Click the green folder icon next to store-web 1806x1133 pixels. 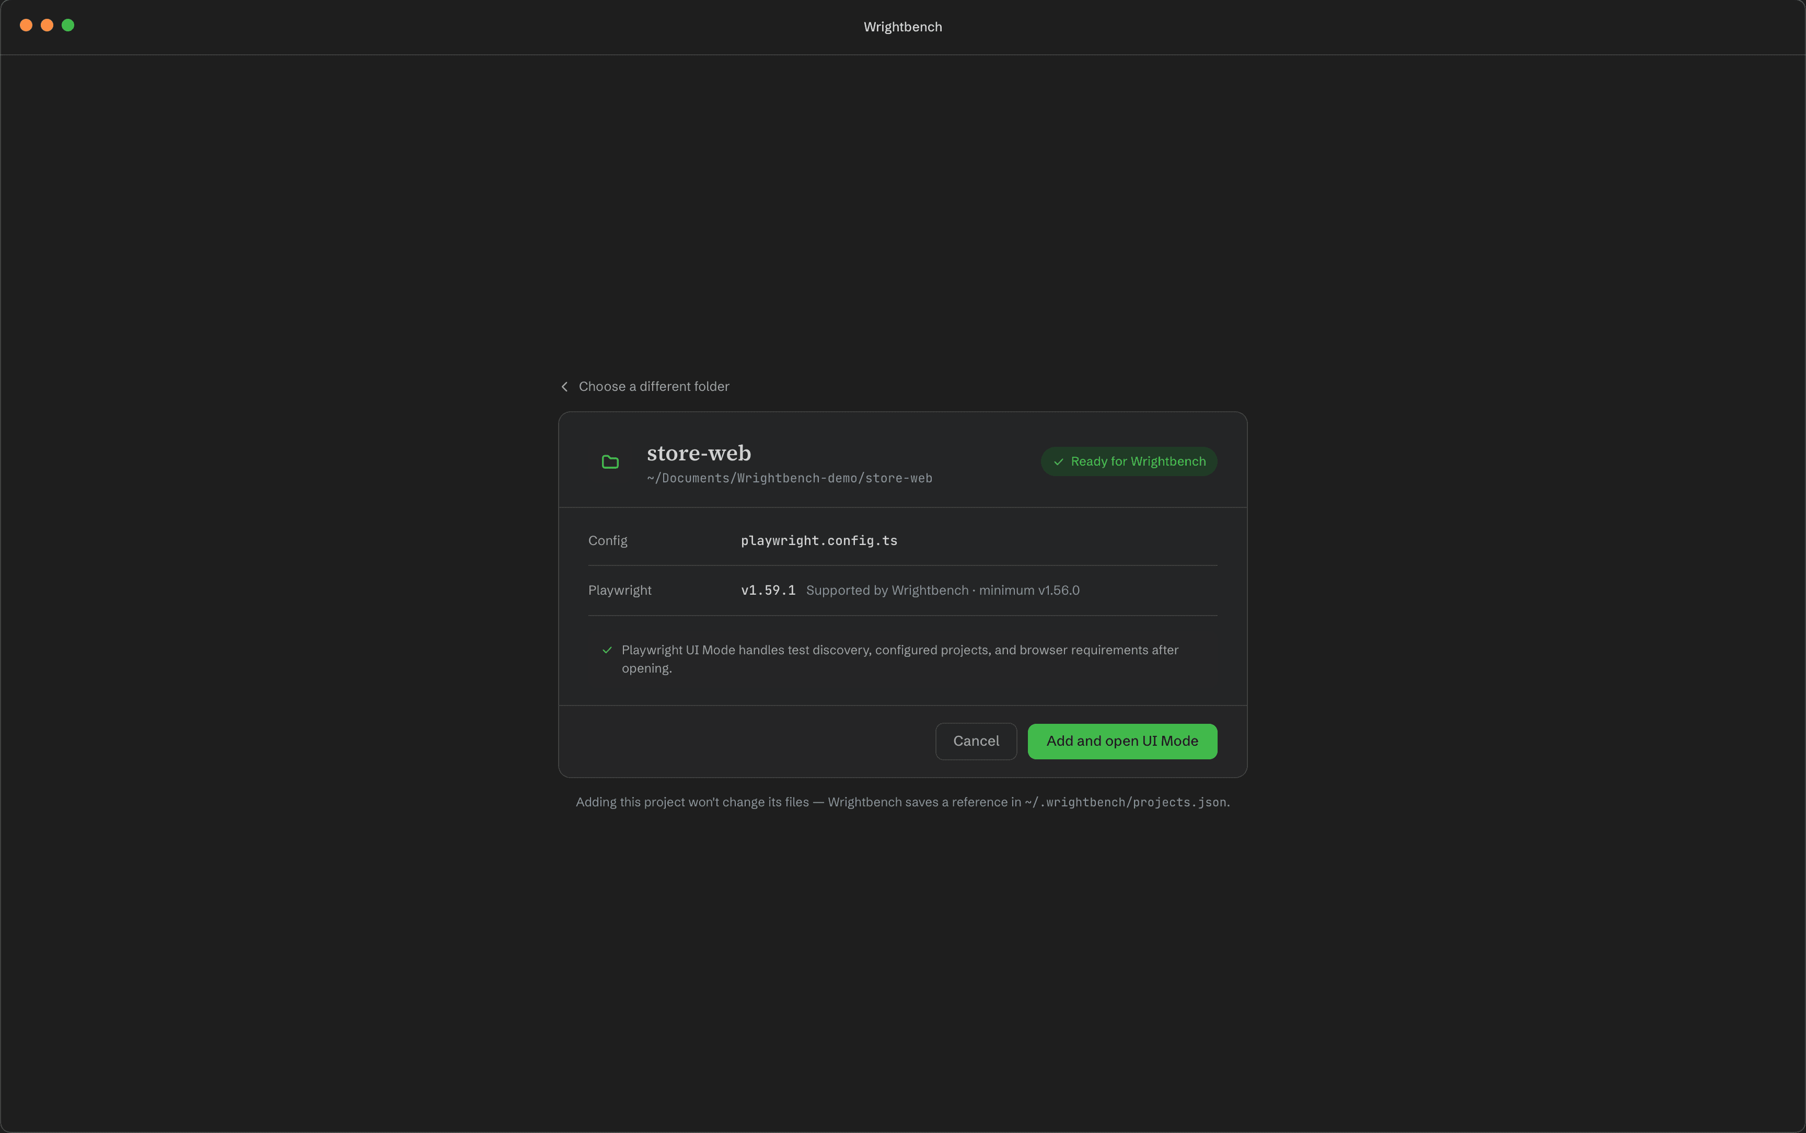(x=610, y=461)
